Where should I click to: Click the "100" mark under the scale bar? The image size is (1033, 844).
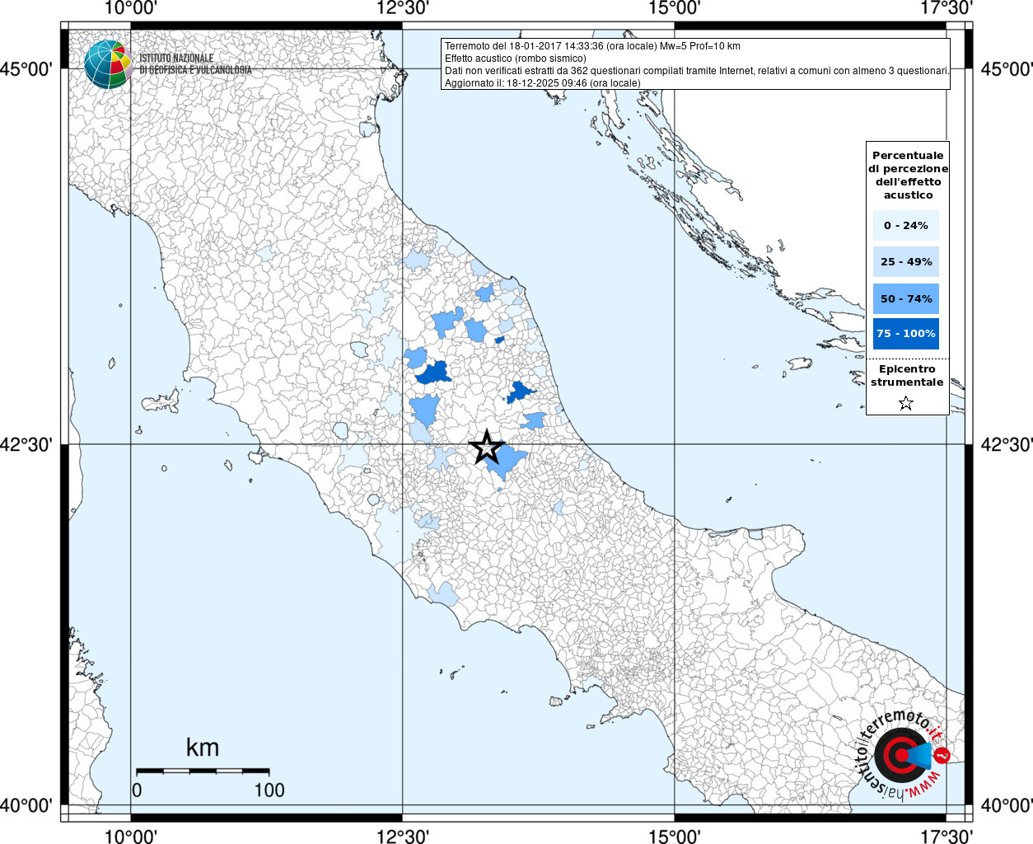(269, 790)
